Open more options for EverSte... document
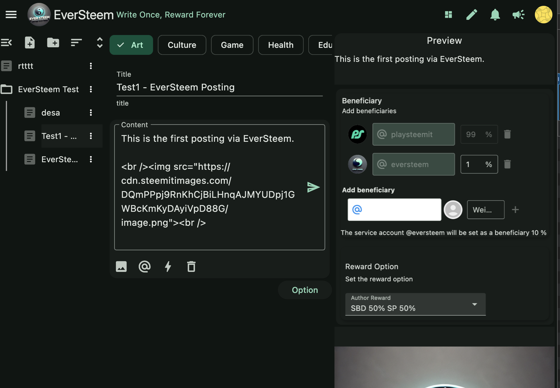The width and height of the screenshot is (560, 388). (91, 159)
